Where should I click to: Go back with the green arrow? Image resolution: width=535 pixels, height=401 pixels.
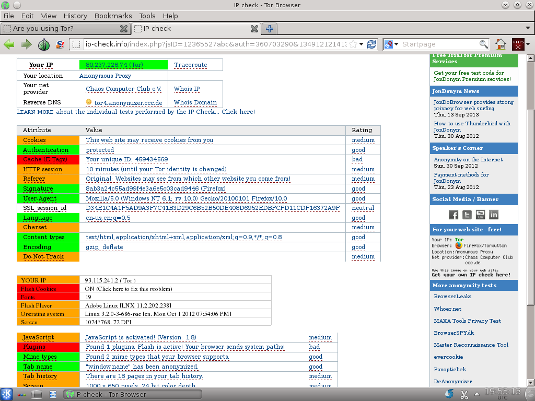click(x=9, y=44)
